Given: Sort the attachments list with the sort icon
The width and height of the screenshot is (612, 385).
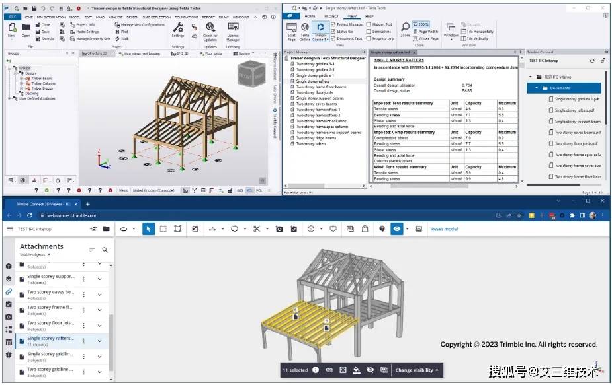Looking at the screenshot, I should 92,250.
